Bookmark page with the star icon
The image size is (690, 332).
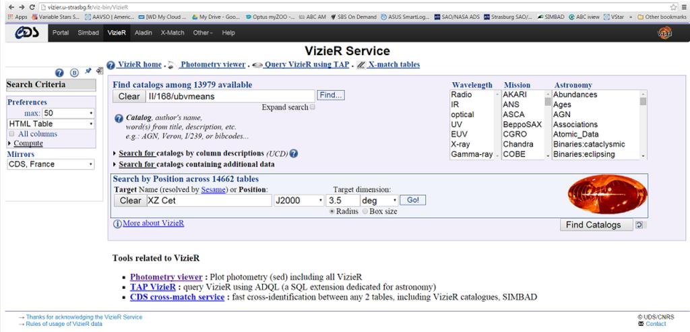(x=673, y=7)
